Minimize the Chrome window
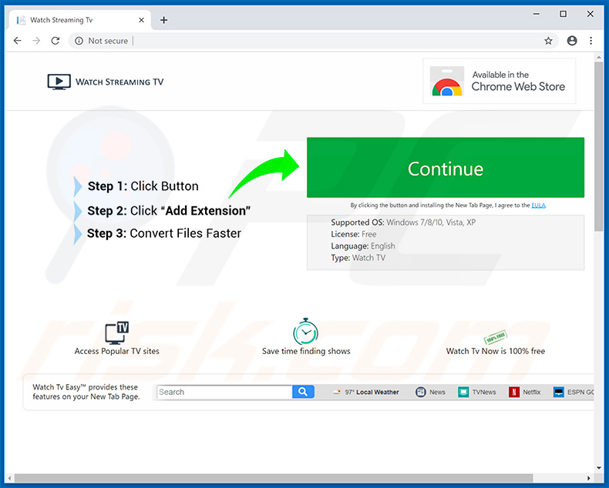The width and height of the screenshot is (609, 488). tap(537, 14)
